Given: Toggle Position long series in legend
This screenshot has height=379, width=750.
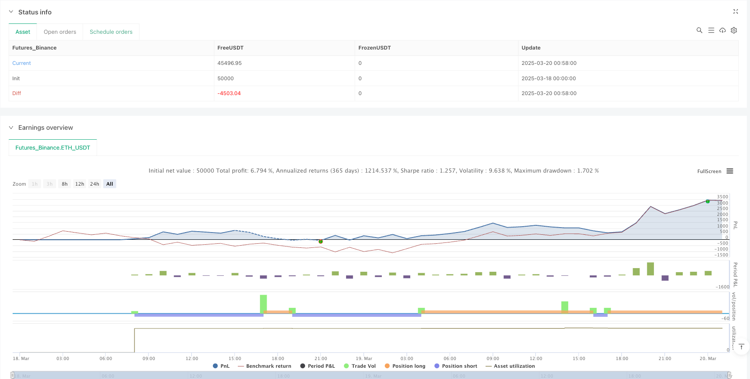Looking at the screenshot, I should [x=405, y=366].
